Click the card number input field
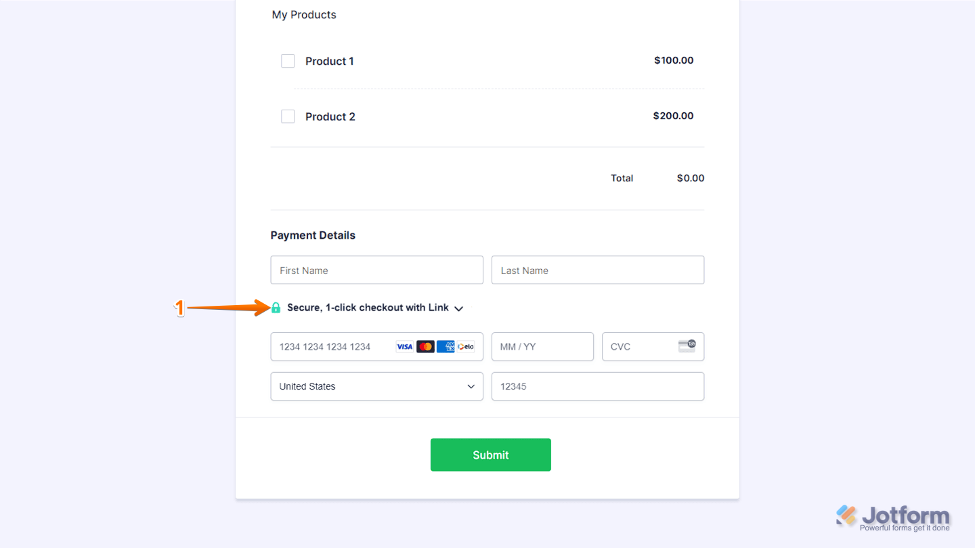 pyautogui.click(x=332, y=346)
